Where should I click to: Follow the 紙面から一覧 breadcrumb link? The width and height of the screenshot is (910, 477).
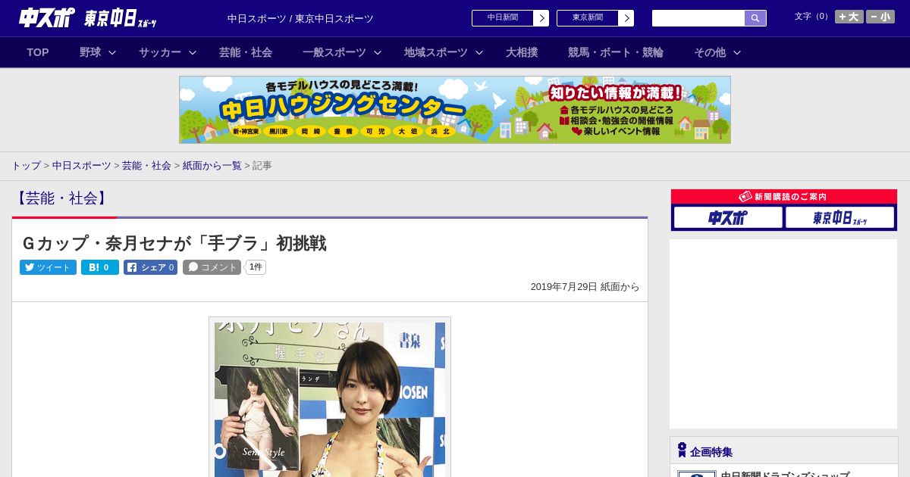pos(212,166)
